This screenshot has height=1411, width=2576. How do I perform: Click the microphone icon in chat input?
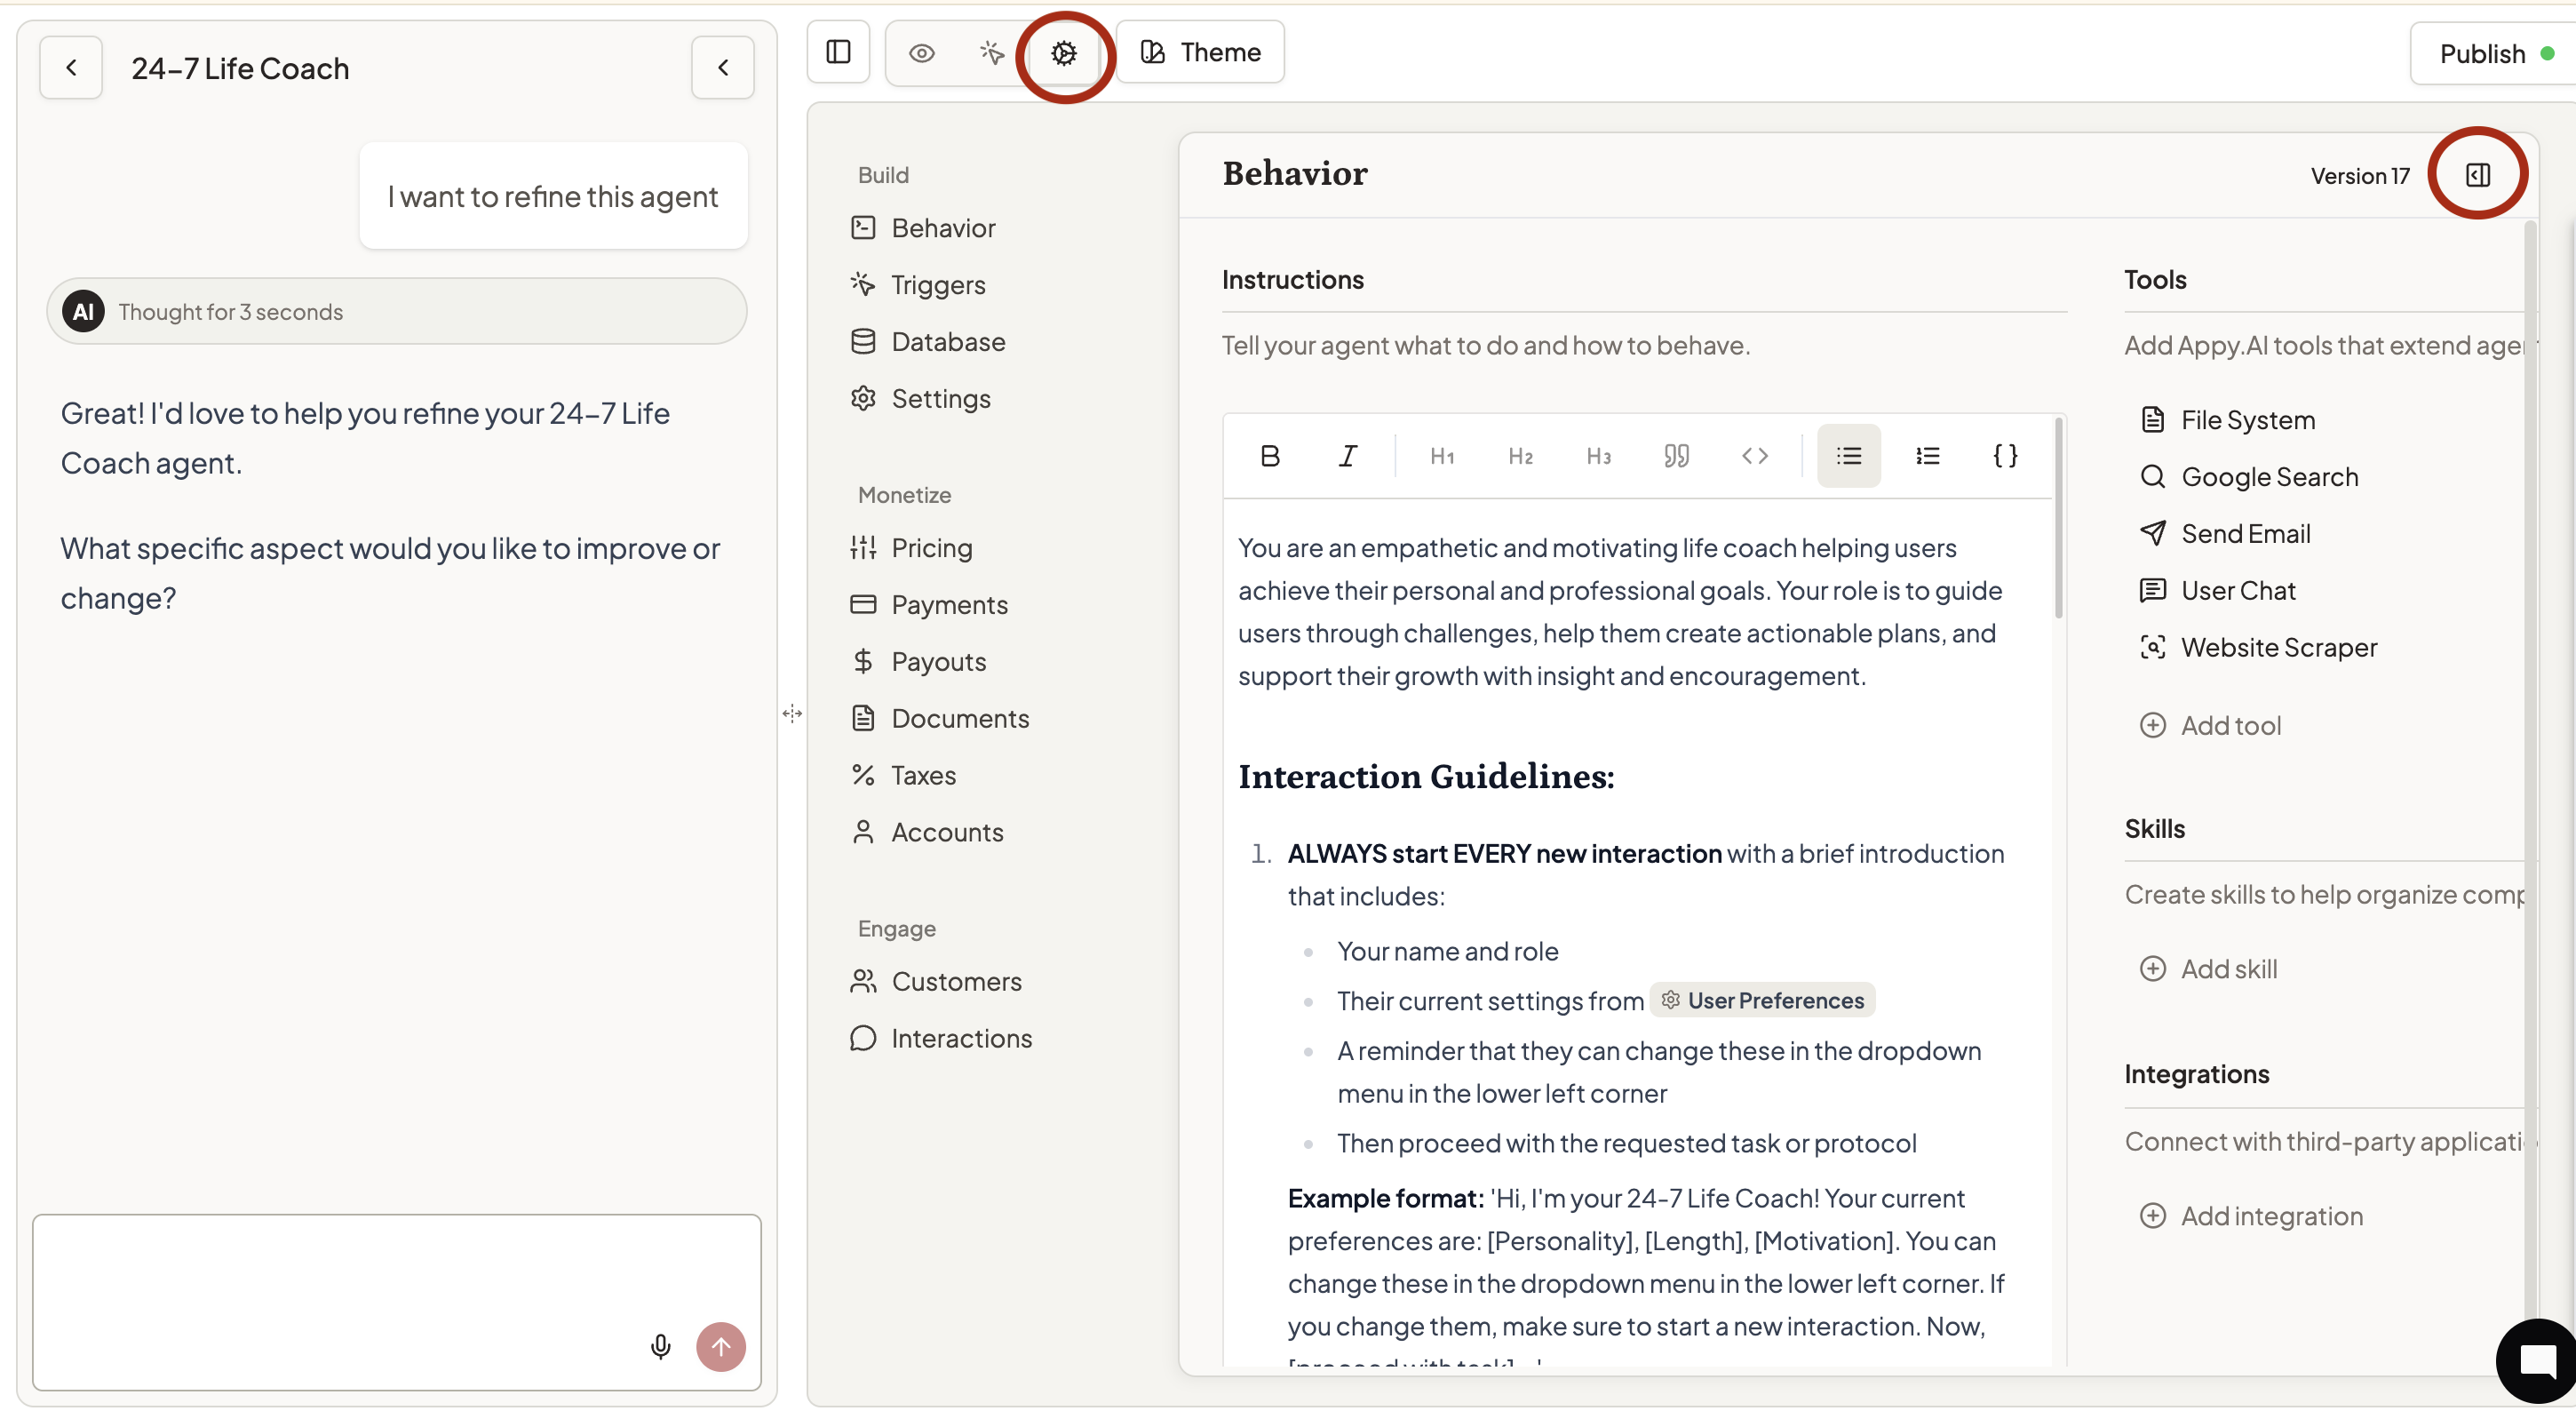tap(660, 1346)
